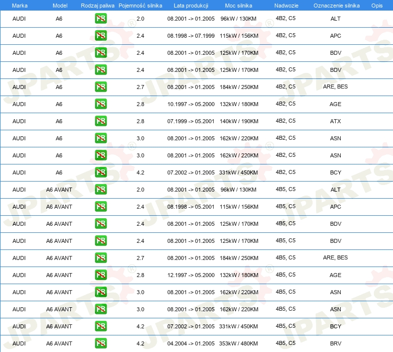Click the Rodzaj paliwa column header
The height and width of the screenshot is (352, 393).
[97, 5]
